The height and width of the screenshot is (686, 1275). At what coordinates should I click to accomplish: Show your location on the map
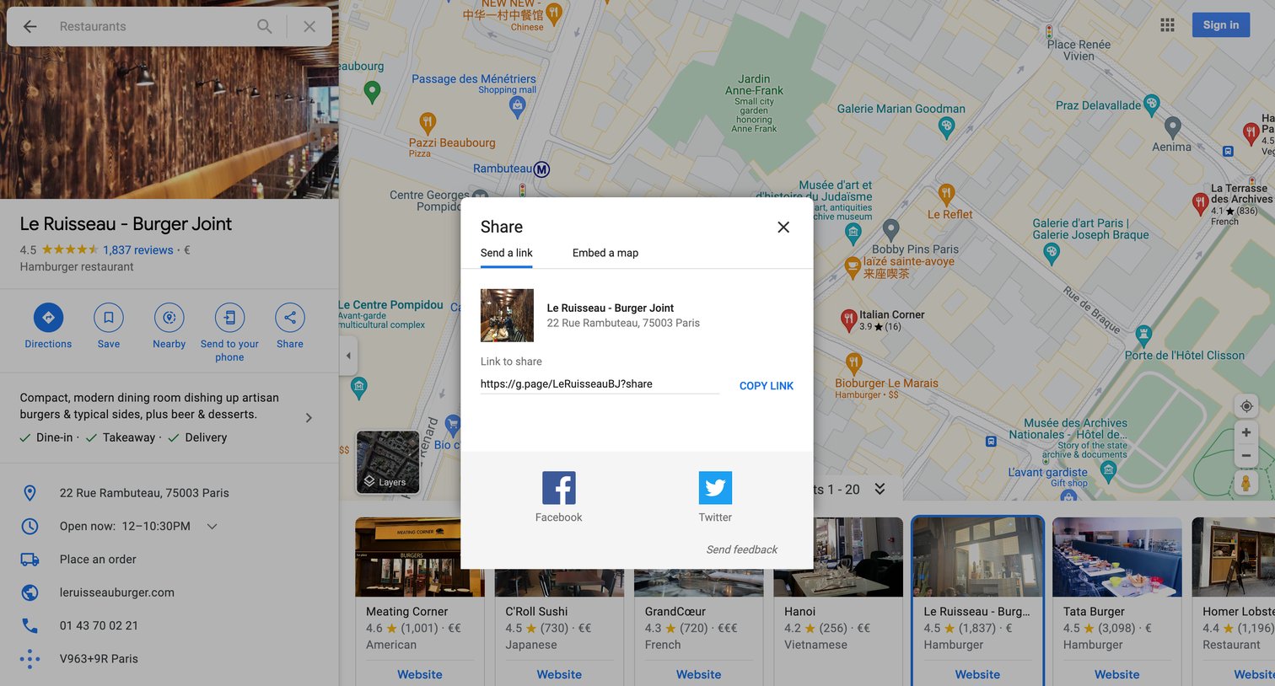1245,406
